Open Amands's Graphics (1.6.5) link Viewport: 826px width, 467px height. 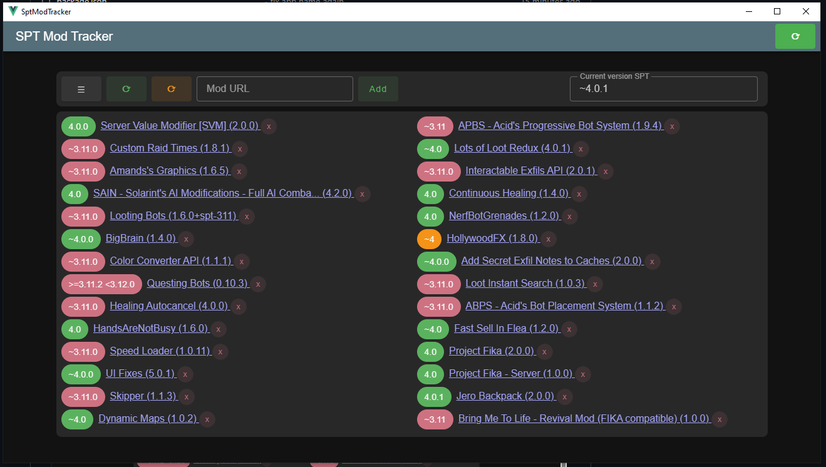(x=170, y=170)
